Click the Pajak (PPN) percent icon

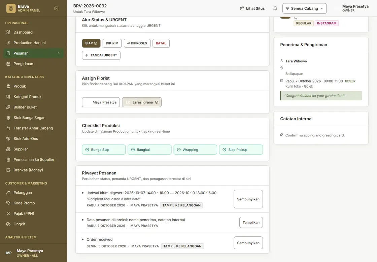tap(8, 214)
